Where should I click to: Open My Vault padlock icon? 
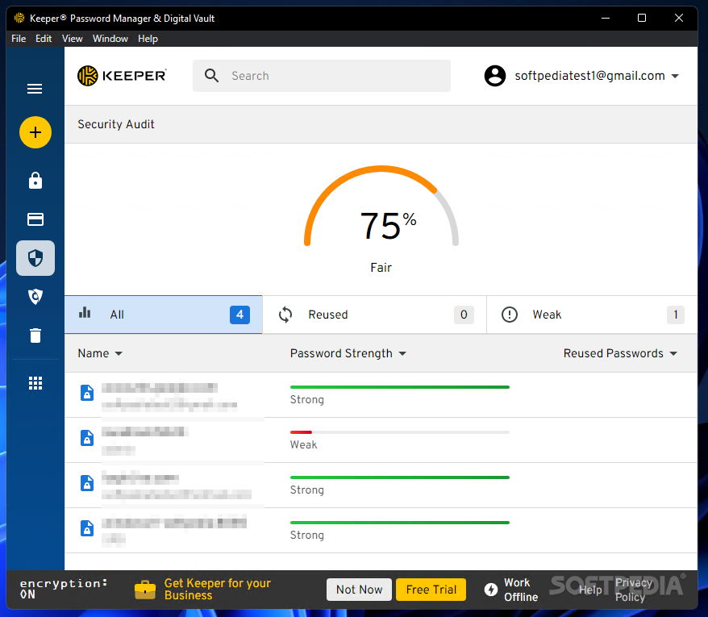pyautogui.click(x=35, y=180)
